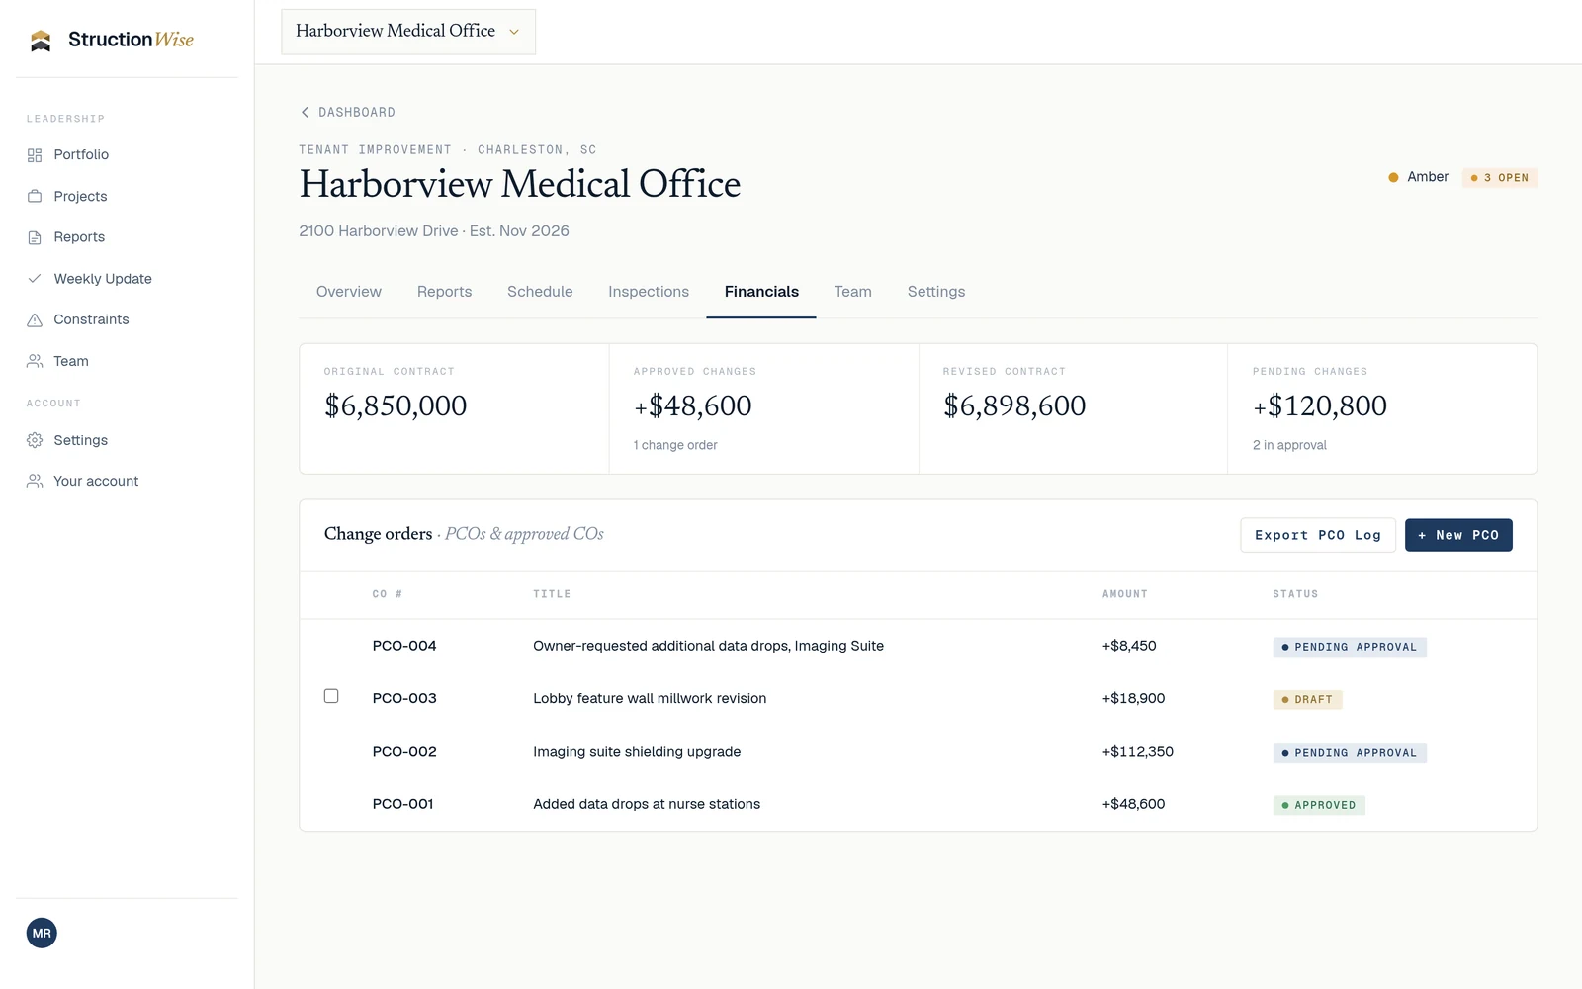
Task: Click the APPROVED status badge for PCO-001
Action: coord(1319,805)
